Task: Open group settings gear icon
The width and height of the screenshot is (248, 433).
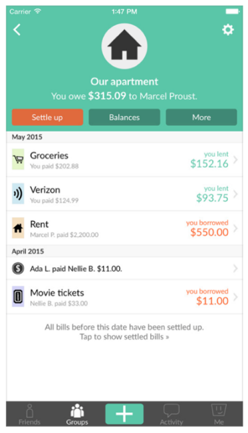Action: (228, 29)
